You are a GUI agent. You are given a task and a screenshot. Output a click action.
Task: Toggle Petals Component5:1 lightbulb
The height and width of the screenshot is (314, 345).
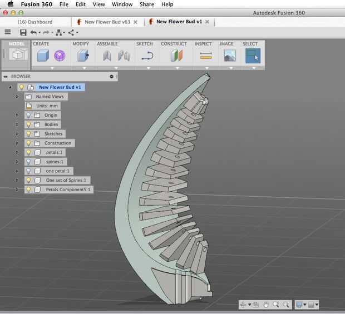tap(28, 190)
